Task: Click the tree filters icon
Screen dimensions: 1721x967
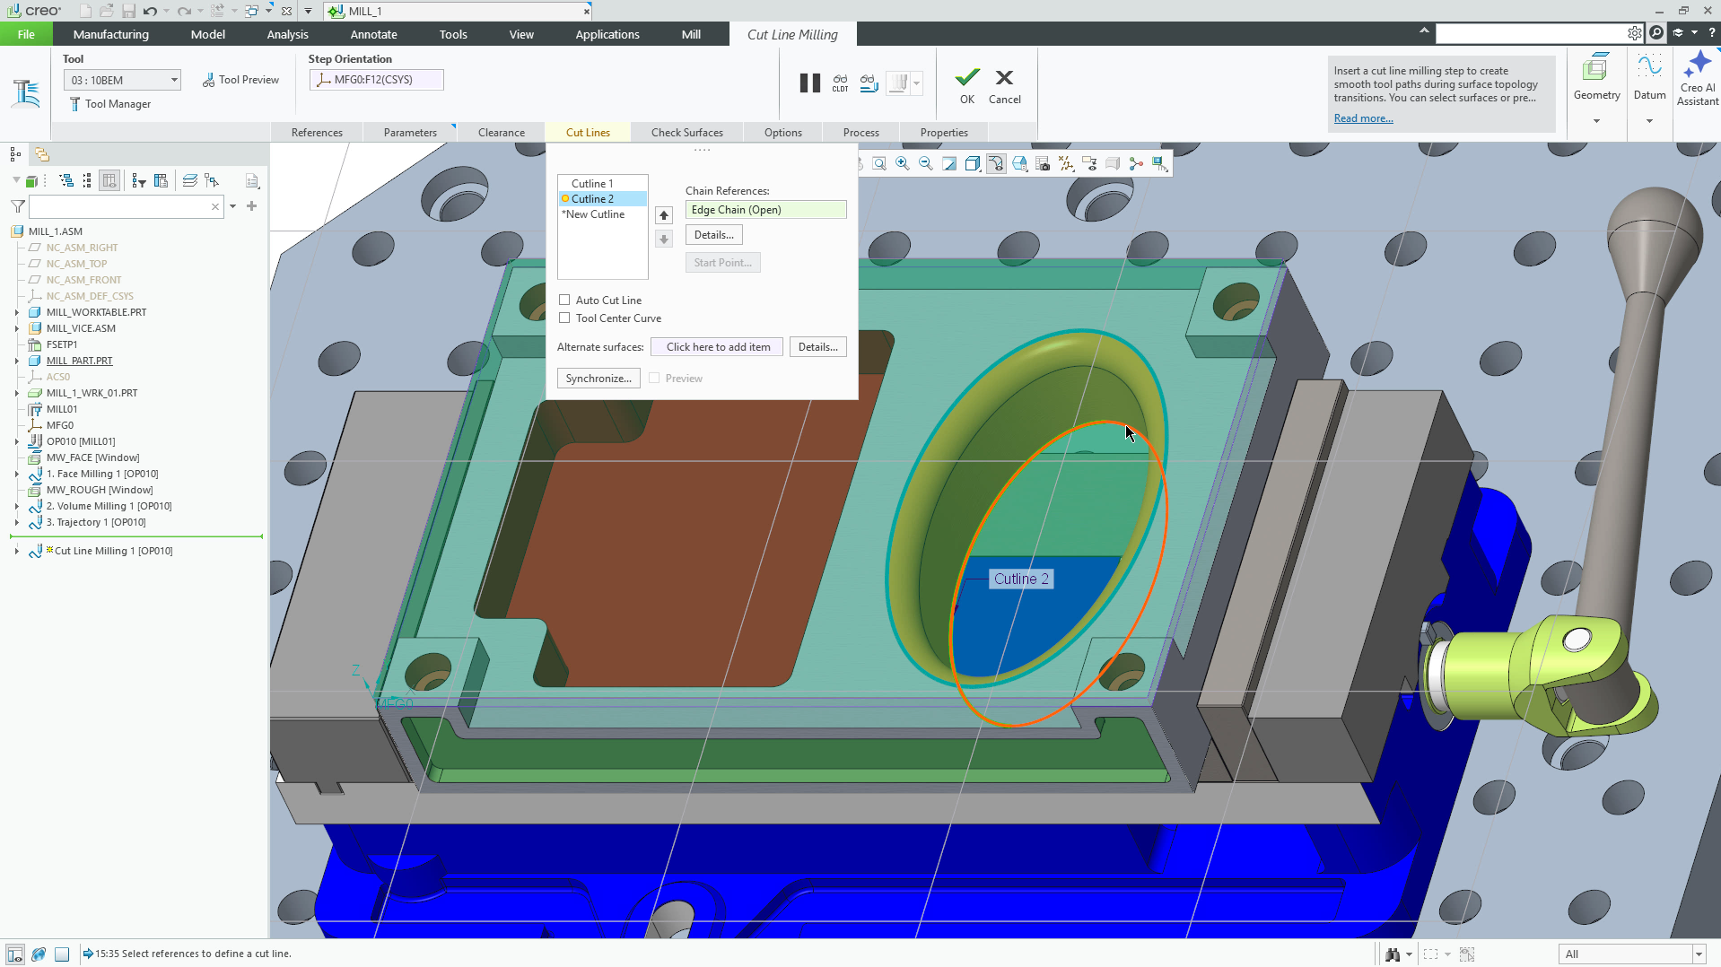Action: click(x=139, y=181)
